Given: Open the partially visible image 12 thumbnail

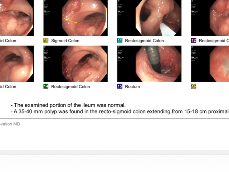Looking at the screenshot, I should point(210,18).
